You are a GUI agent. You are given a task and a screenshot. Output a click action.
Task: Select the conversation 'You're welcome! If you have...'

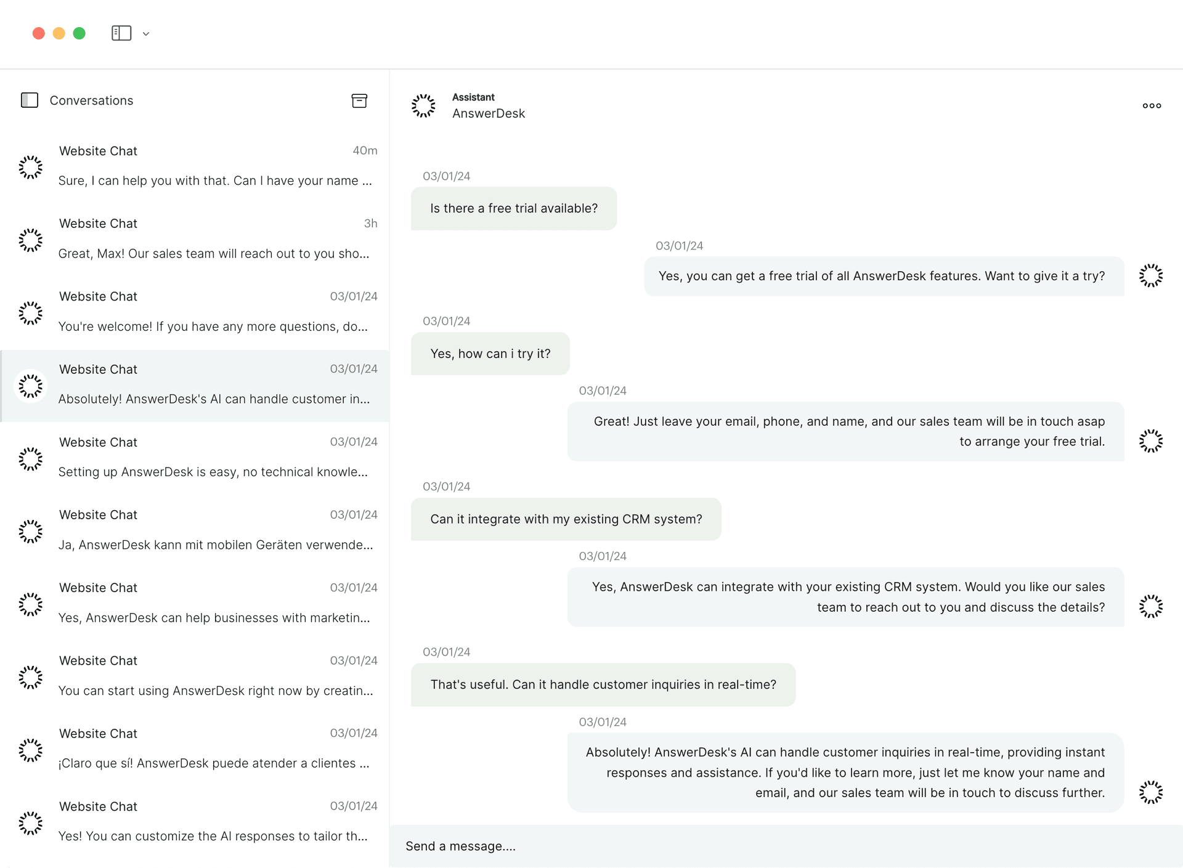(195, 312)
